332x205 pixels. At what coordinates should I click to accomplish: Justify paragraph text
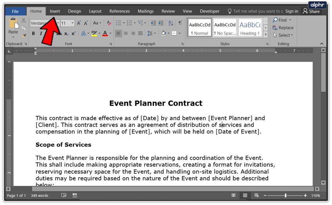coord(141,33)
